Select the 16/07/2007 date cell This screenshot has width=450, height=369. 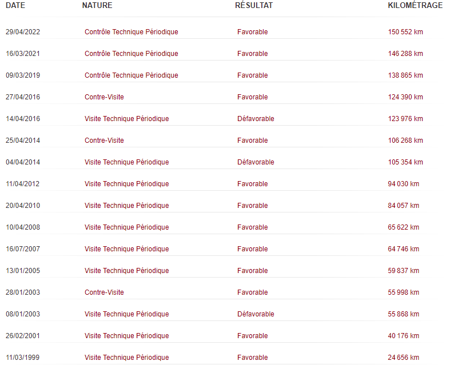[23, 249]
